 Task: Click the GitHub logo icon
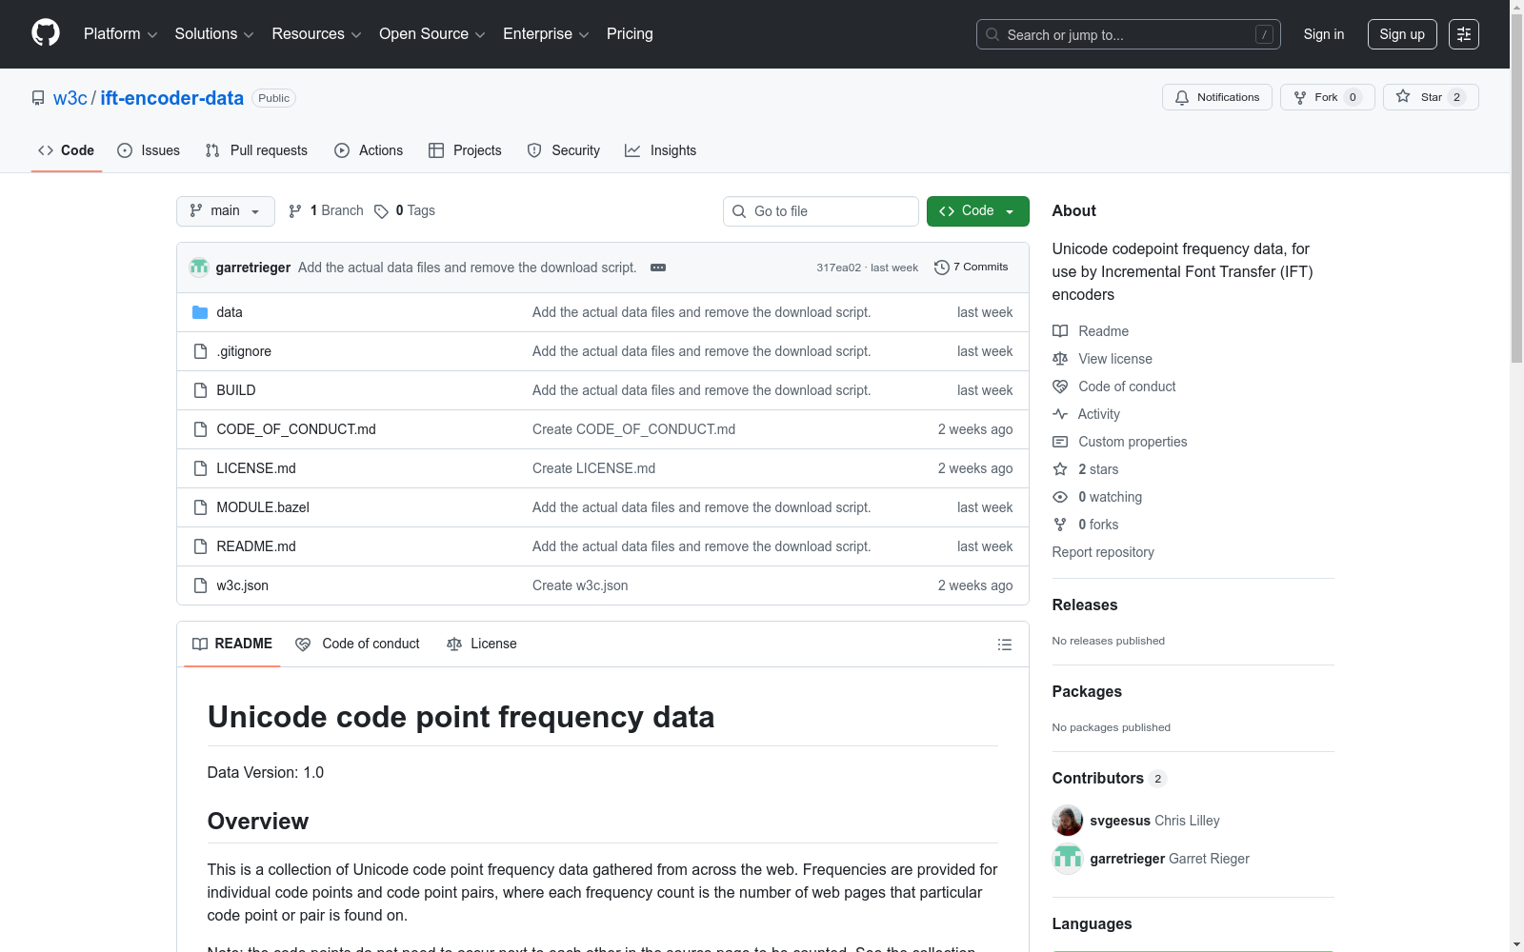point(46,33)
